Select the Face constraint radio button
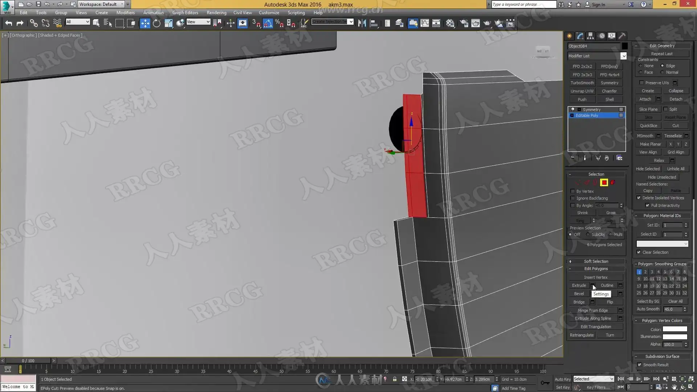The width and height of the screenshot is (697, 392). click(x=641, y=72)
